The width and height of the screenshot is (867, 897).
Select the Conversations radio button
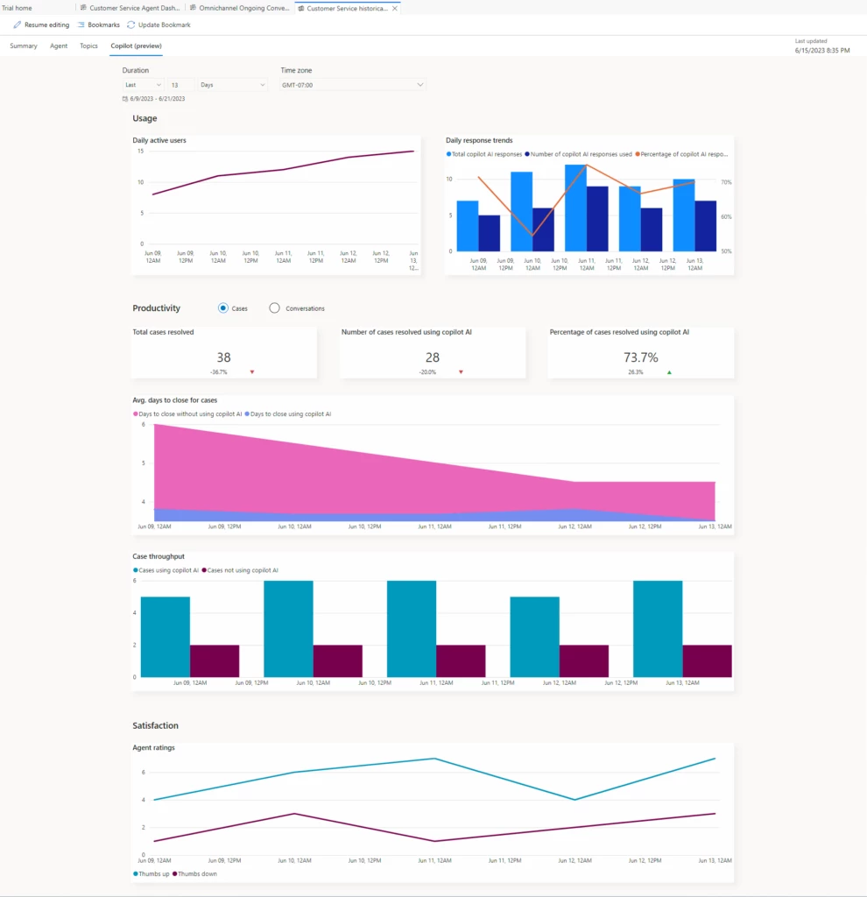[x=274, y=308]
